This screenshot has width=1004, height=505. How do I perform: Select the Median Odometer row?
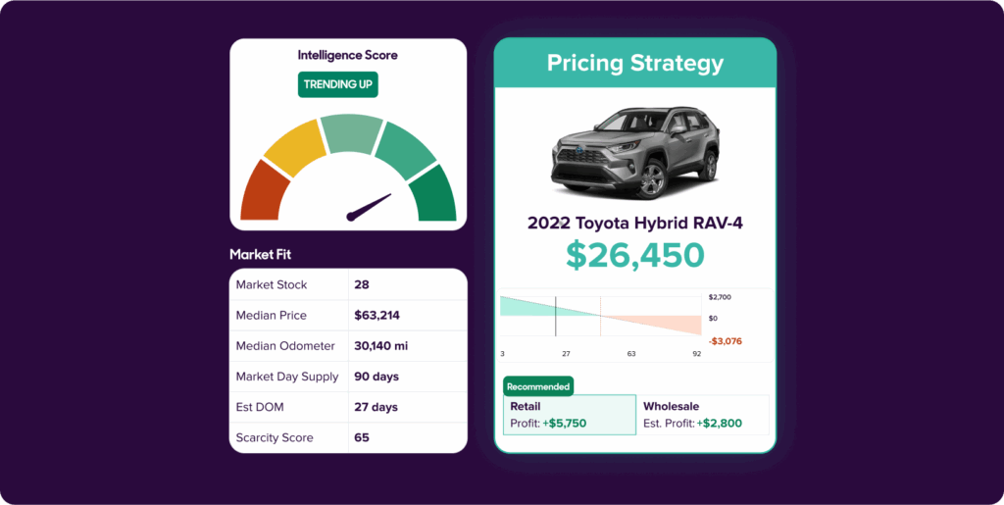click(x=348, y=346)
